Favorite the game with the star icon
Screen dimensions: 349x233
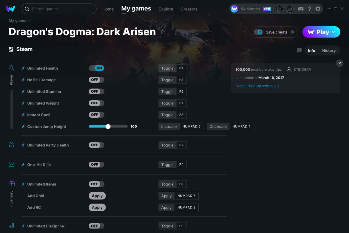pyautogui.click(x=163, y=31)
